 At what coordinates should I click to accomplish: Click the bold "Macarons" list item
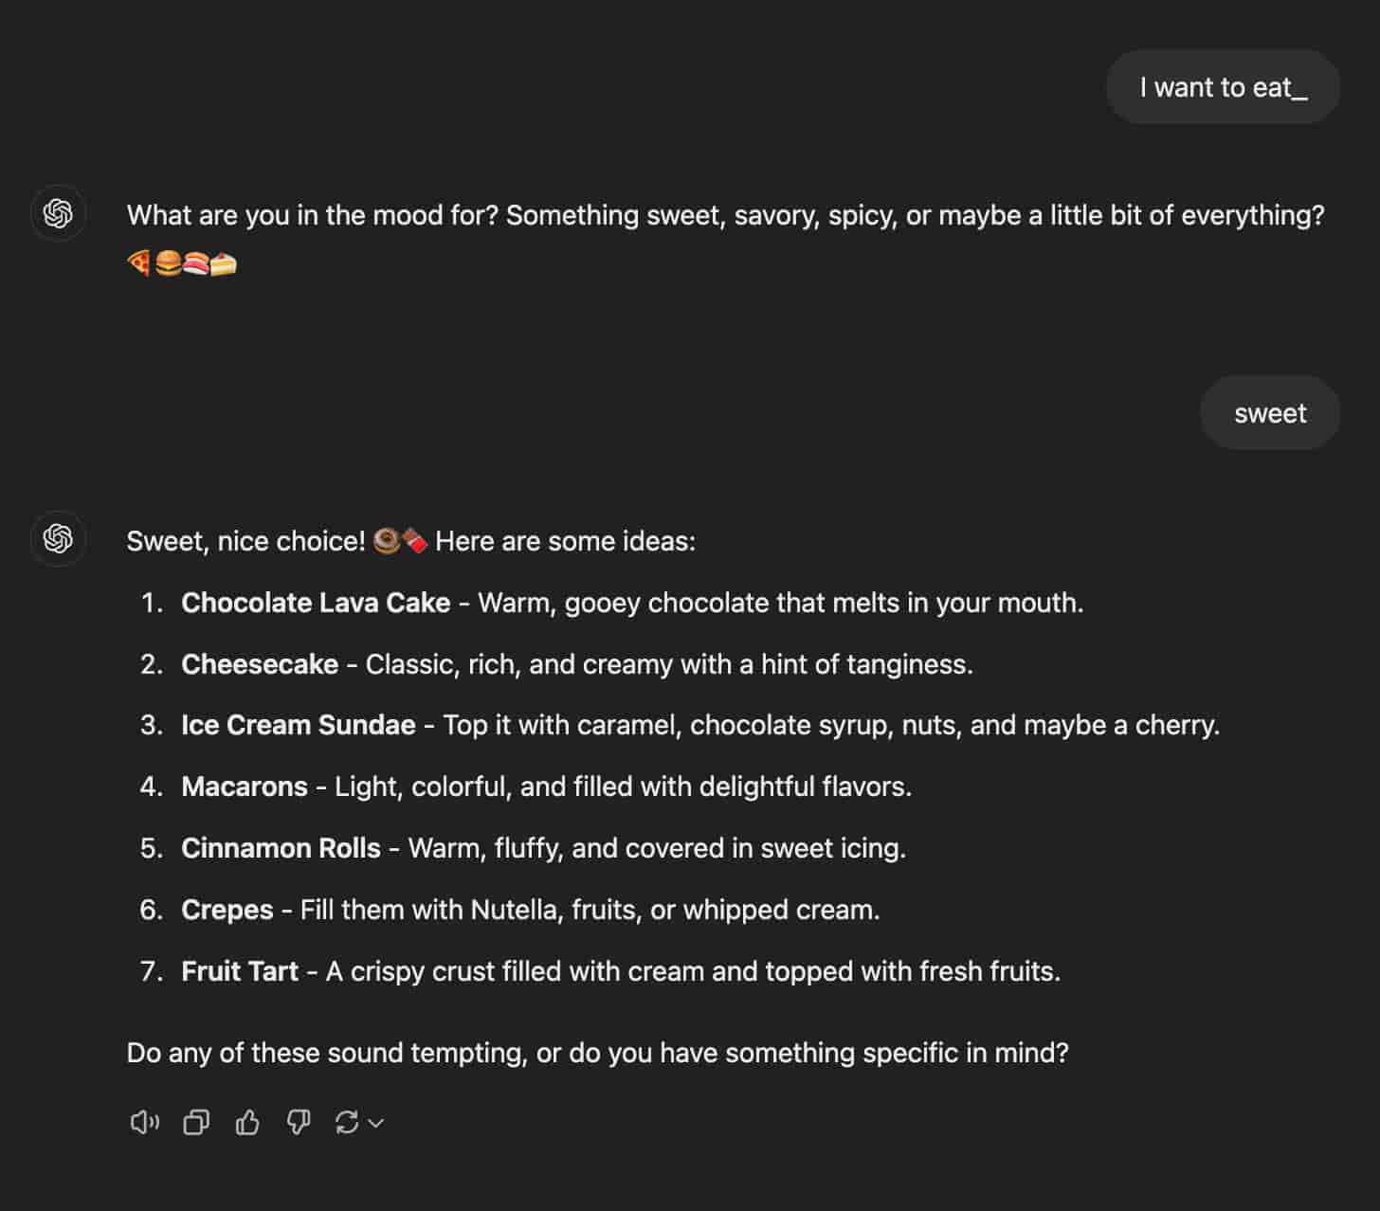pyautogui.click(x=245, y=786)
